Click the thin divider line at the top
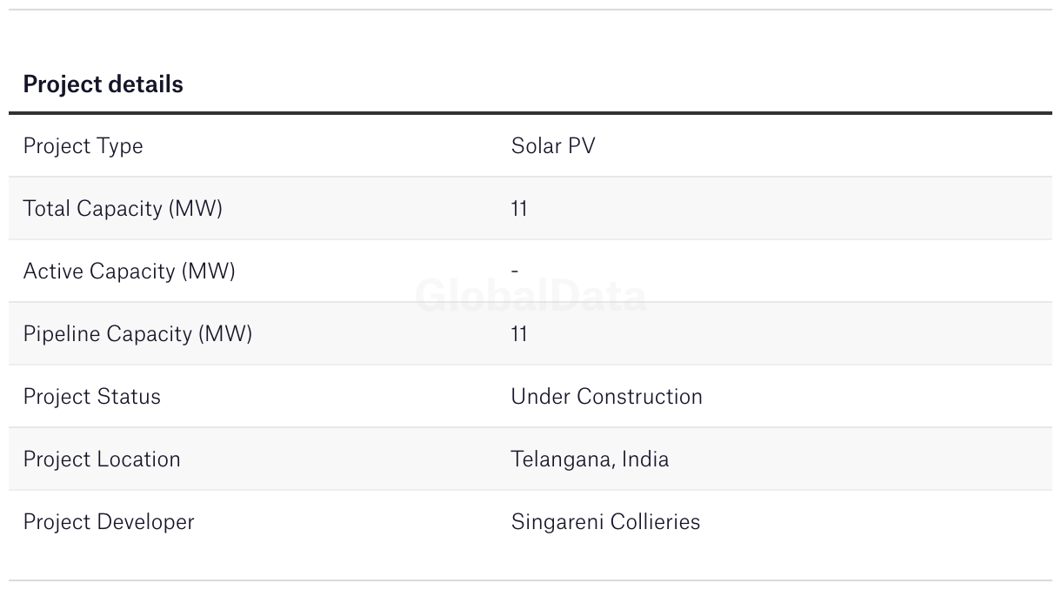 click(x=530, y=10)
